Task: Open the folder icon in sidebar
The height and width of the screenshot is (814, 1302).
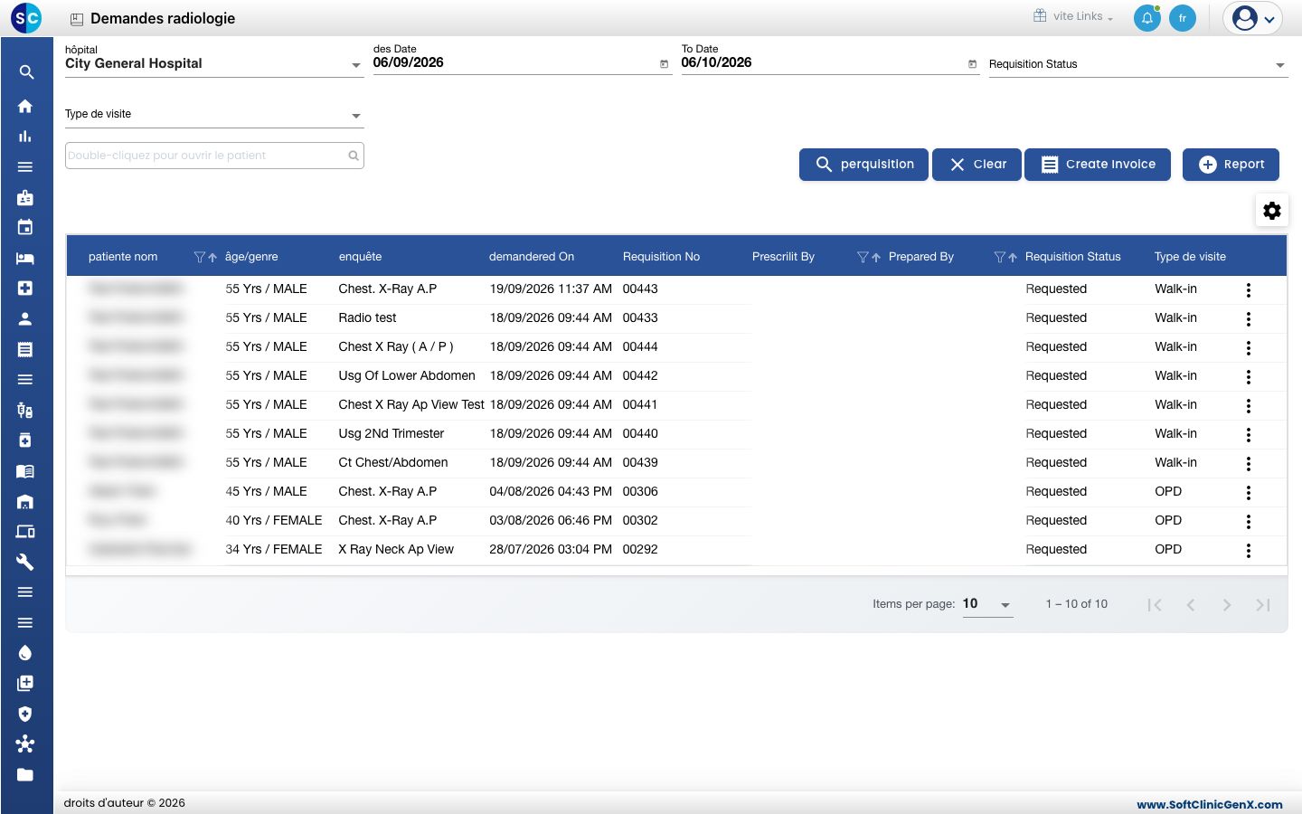Action: click(25, 774)
